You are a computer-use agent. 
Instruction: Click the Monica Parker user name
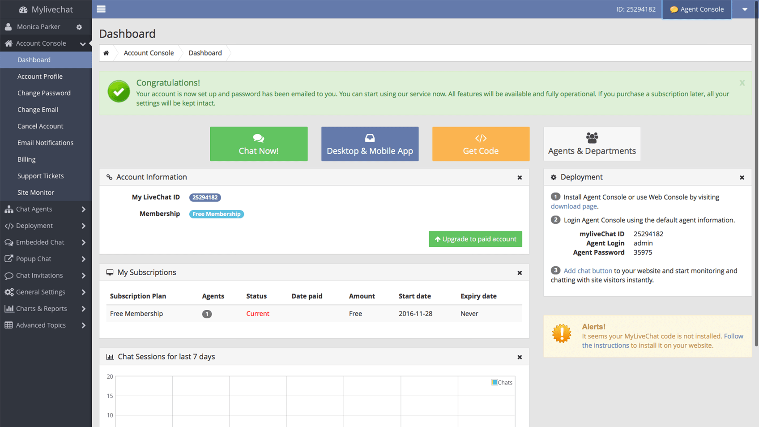(38, 27)
